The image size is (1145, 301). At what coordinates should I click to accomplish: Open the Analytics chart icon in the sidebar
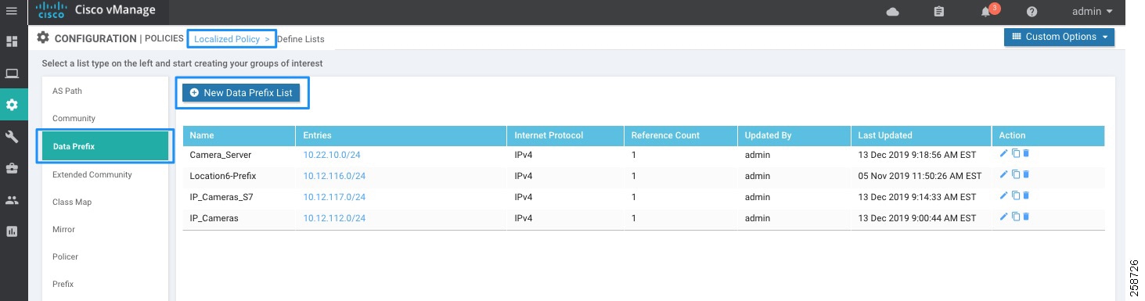tap(12, 231)
